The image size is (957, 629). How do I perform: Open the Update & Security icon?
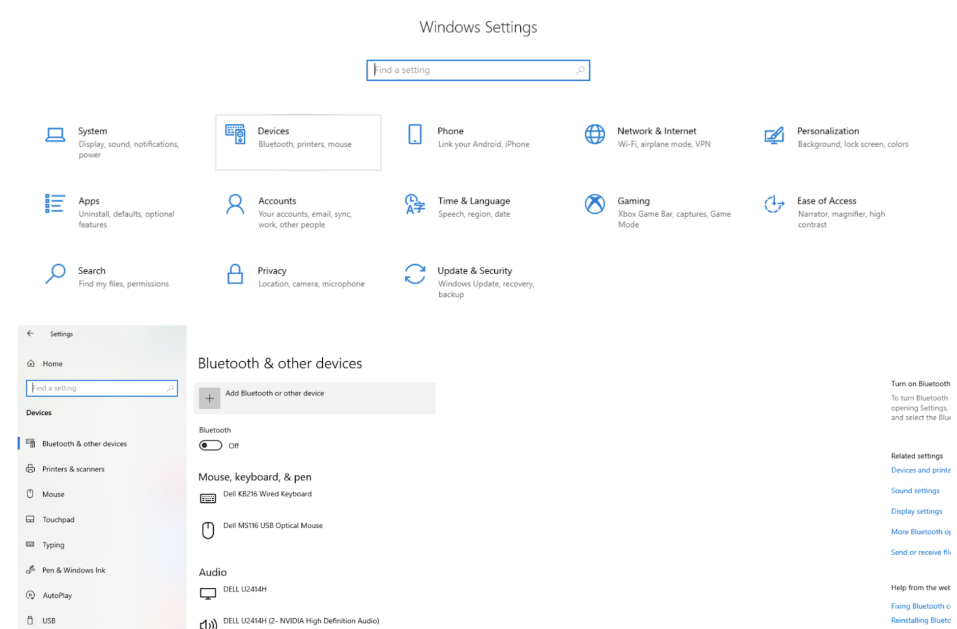pyautogui.click(x=415, y=274)
